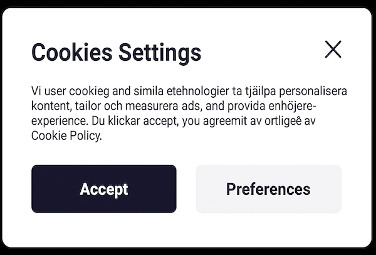The width and height of the screenshot is (376, 255).
Task: Agree to cookies via Accept
Action: 104,189
